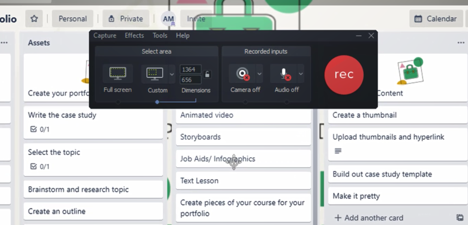This screenshot has width=468, height=225.
Task: Click the height field showing 656
Action: point(190,80)
